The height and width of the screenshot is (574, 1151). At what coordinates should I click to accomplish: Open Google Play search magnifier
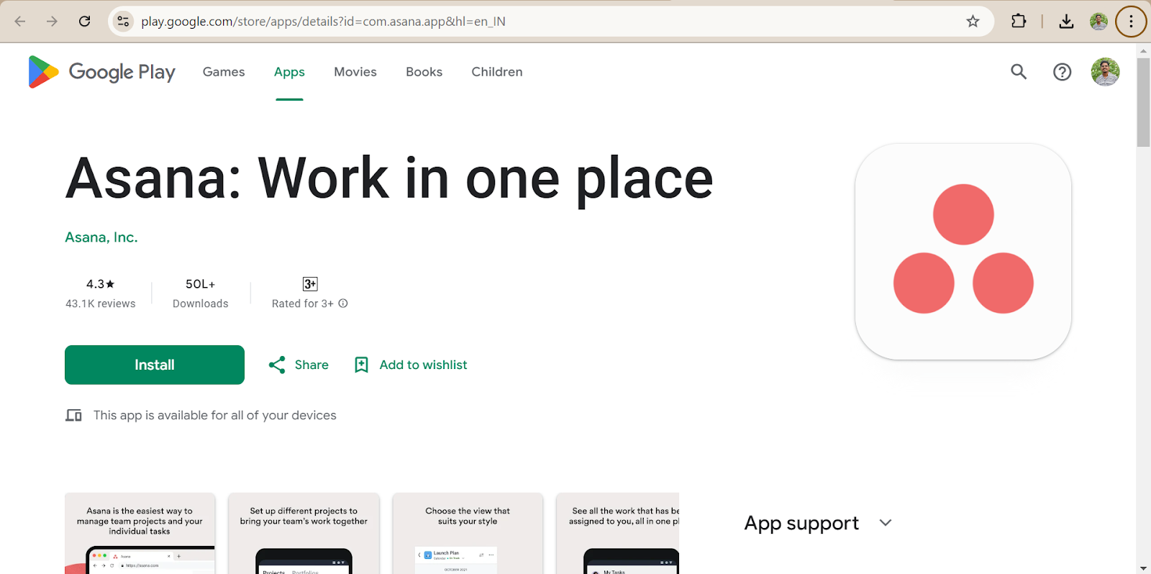click(1019, 71)
